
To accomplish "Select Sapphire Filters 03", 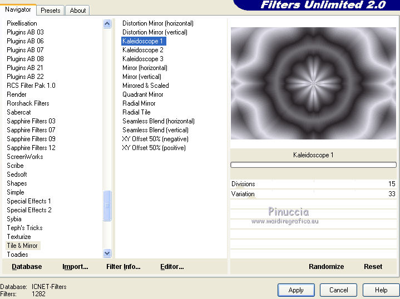I will point(31,121).
